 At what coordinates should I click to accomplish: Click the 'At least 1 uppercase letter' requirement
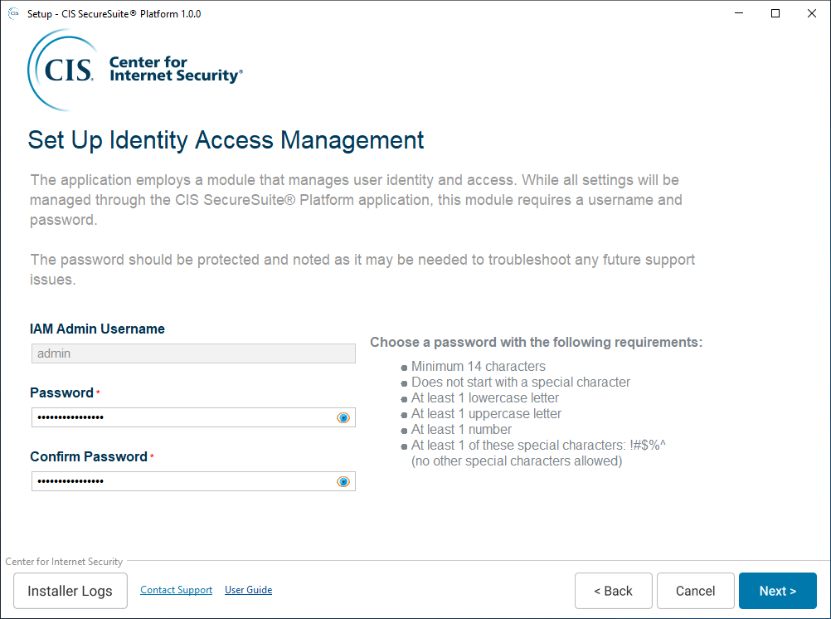[x=486, y=414]
